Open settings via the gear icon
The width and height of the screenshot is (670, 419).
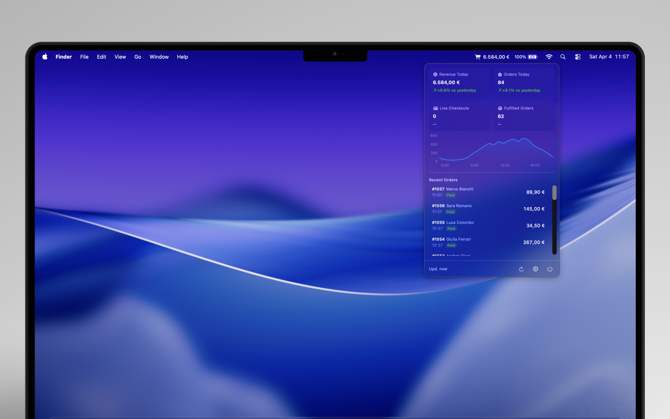click(x=535, y=269)
